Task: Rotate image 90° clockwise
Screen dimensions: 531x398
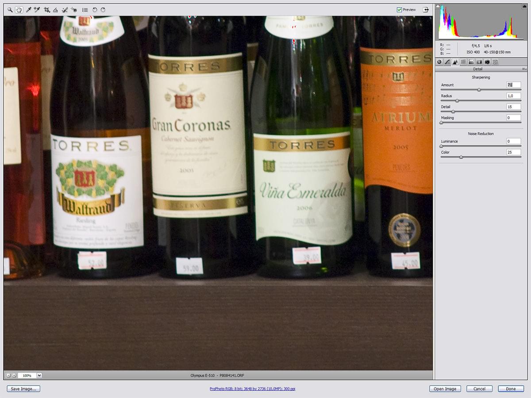Action: pyautogui.click(x=103, y=9)
